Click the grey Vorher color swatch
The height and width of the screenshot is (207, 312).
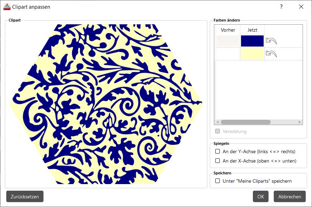228,41
